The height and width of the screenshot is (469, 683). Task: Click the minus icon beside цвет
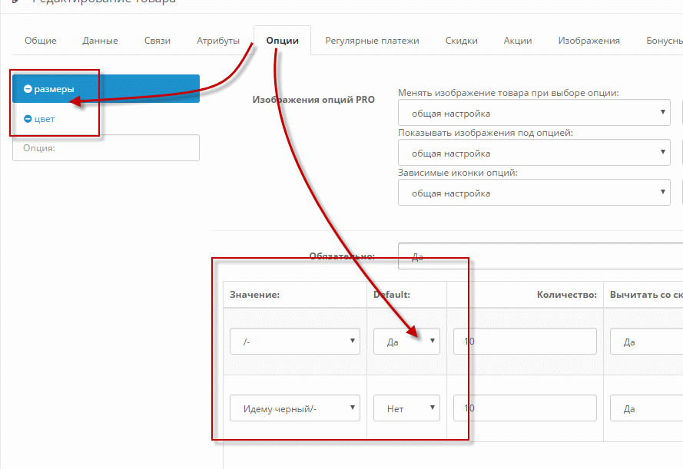point(28,119)
